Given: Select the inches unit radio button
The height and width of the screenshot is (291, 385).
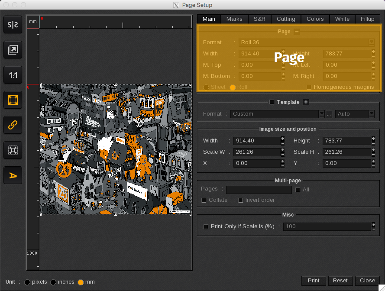Looking at the screenshot, I should (x=53, y=282).
